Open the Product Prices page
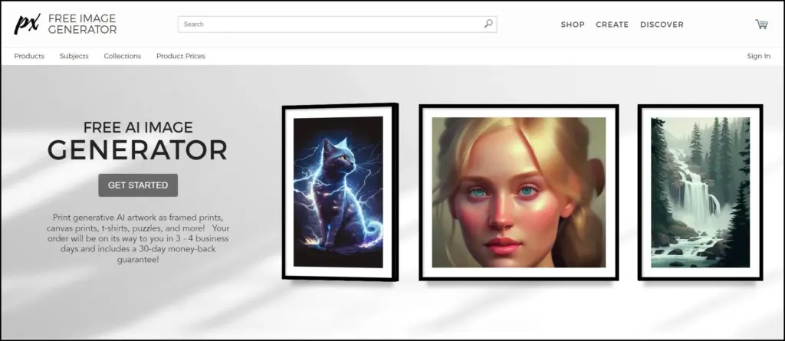This screenshot has height=341, width=785. pyautogui.click(x=181, y=56)
